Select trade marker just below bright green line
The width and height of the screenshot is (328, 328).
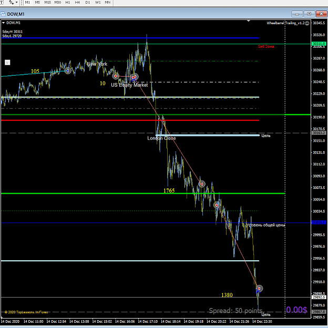point(217,205)
